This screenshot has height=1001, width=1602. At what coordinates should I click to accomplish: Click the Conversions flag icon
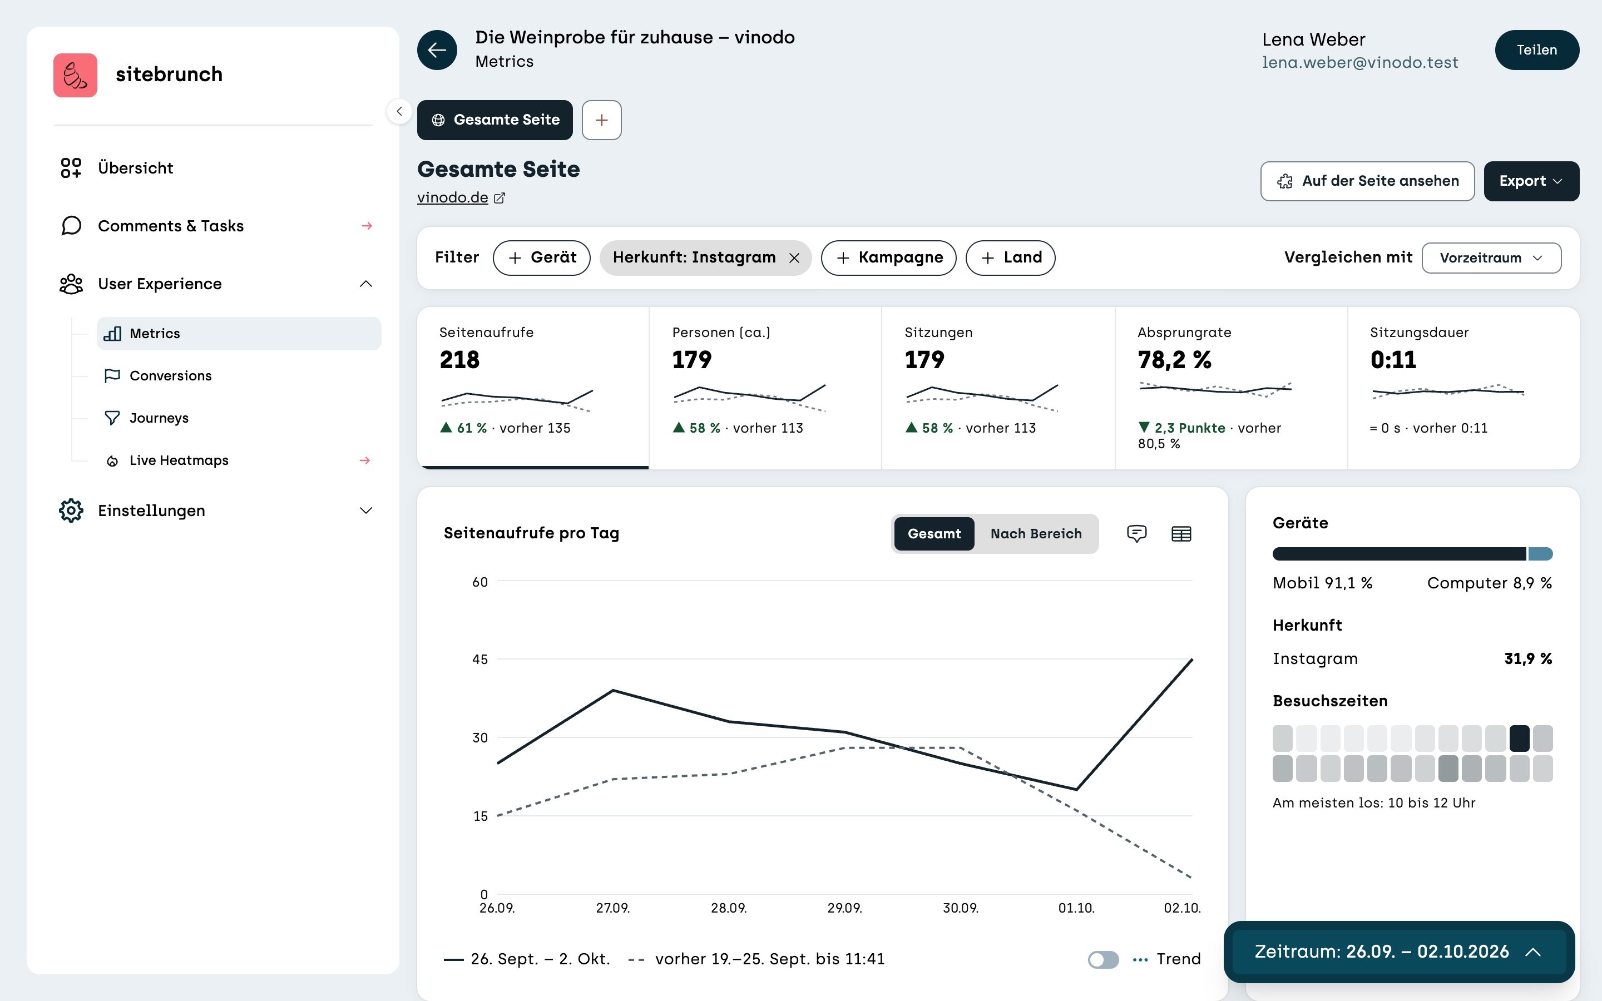tap(112, 375)
